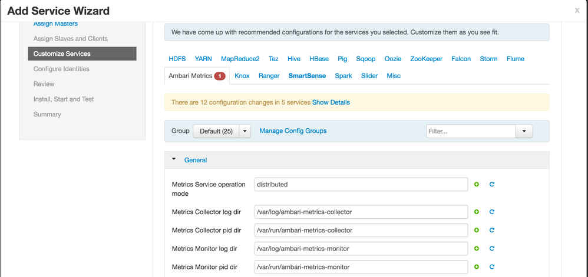Open Manage Config Groups link
The image size is (588, 277).
[x=293, y=131]
